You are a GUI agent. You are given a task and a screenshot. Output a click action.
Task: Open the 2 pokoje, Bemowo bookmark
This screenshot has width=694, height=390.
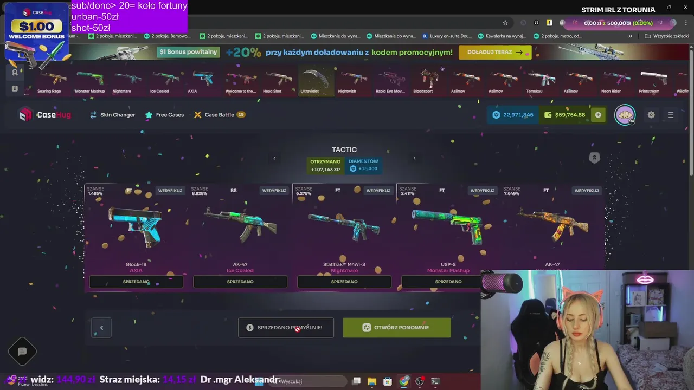point(168,36)
